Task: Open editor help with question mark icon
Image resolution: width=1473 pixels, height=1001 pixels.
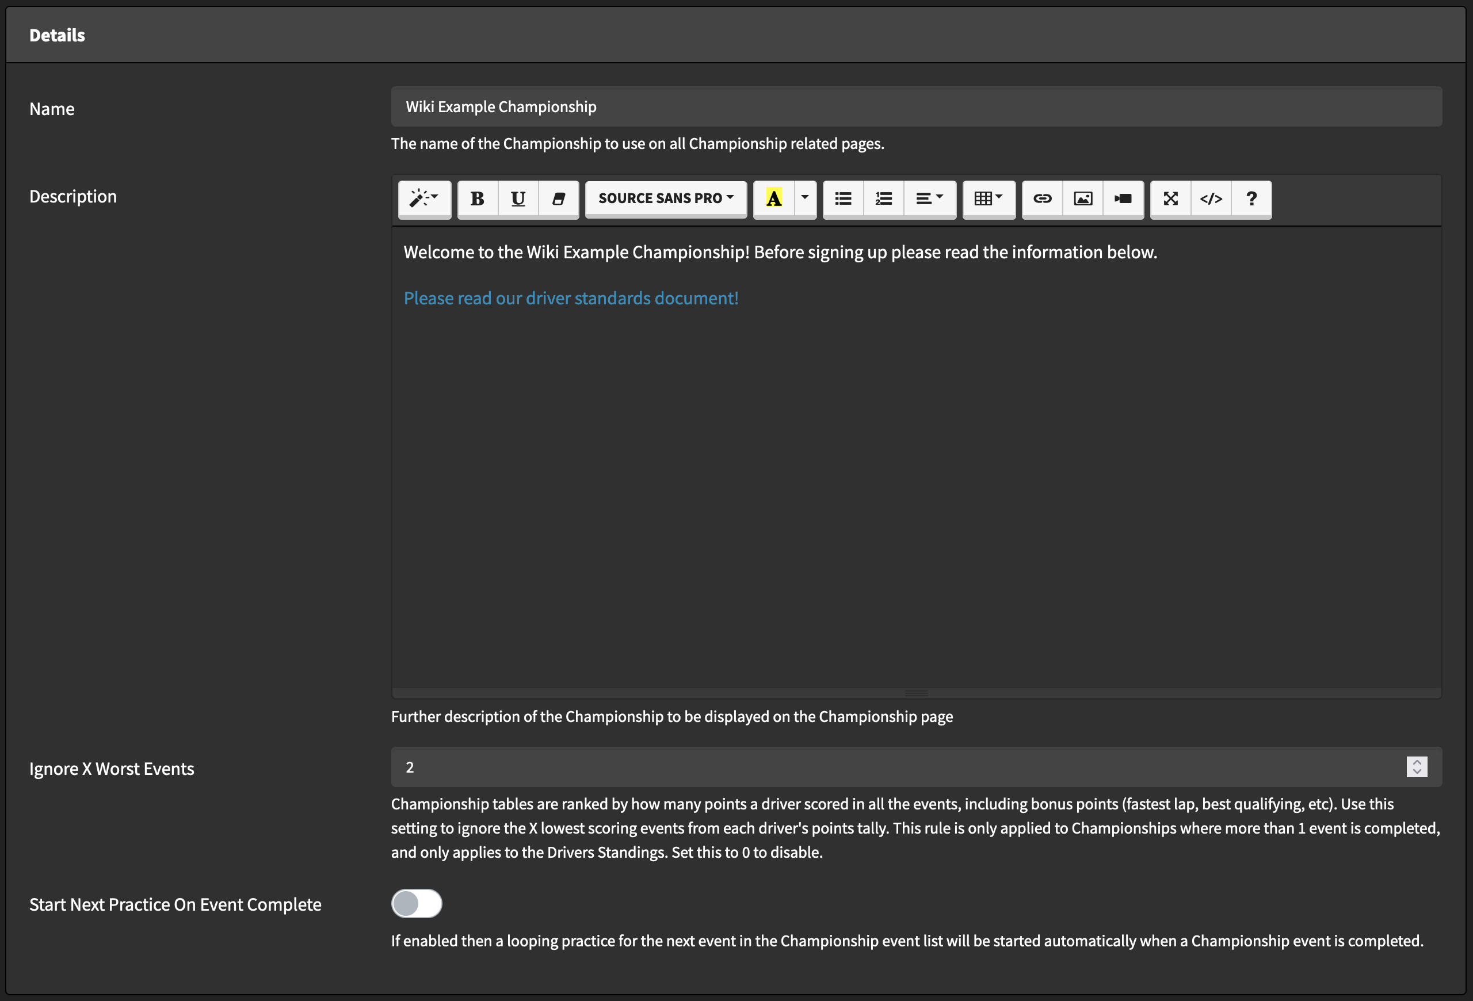Action: pos(1251,198)
